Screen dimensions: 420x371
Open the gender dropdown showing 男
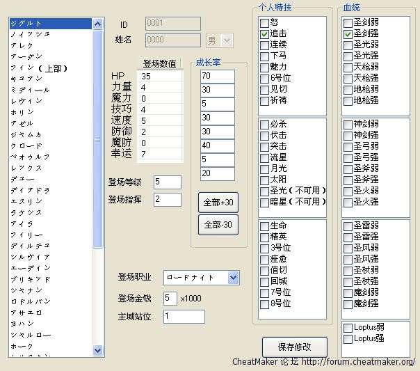pyautogui.click(x=227, y=40)
